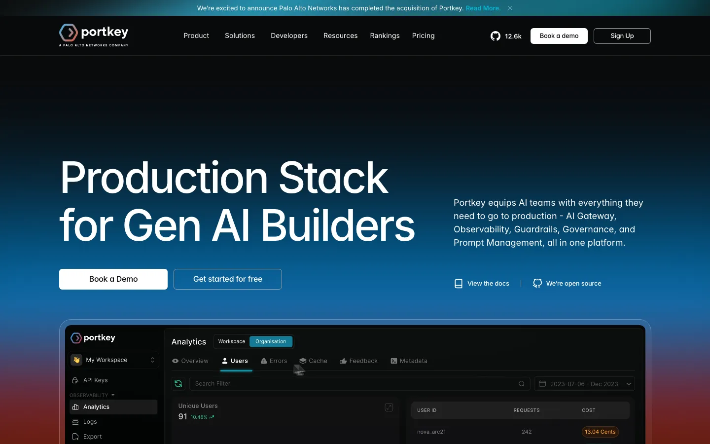Click the warning triangle icon on Errors tab
The image size is (710, 444).
click(264, 361)
